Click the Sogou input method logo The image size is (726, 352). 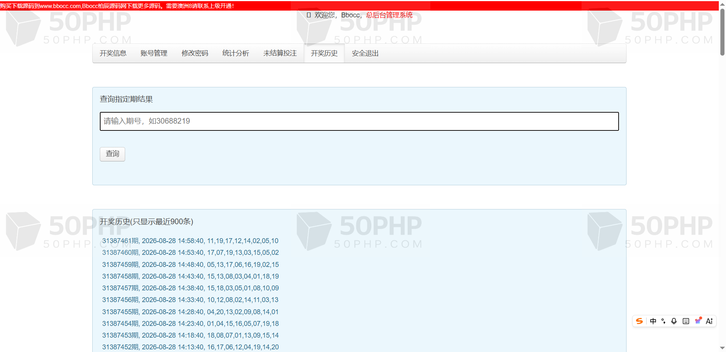(639, 321)
